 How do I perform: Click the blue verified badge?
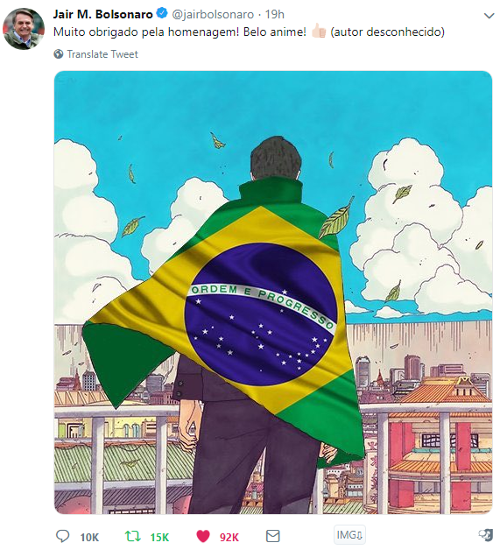pos(162,14)
